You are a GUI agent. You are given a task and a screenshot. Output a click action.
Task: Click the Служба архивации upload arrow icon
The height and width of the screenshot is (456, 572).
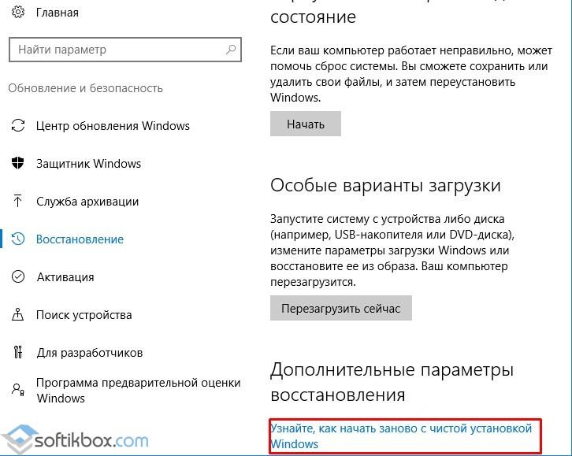coord(18,202)
